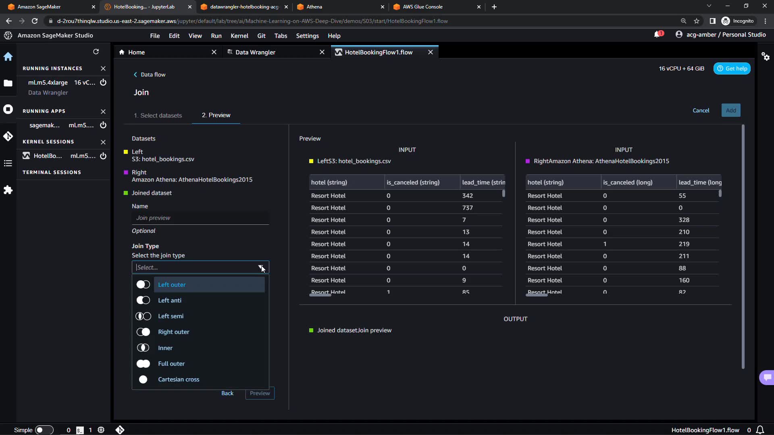Viewport: 774px width, 435px height.
Task: Choose the Left outer join option
Action: pyautogui.click(x=172, y=285)
